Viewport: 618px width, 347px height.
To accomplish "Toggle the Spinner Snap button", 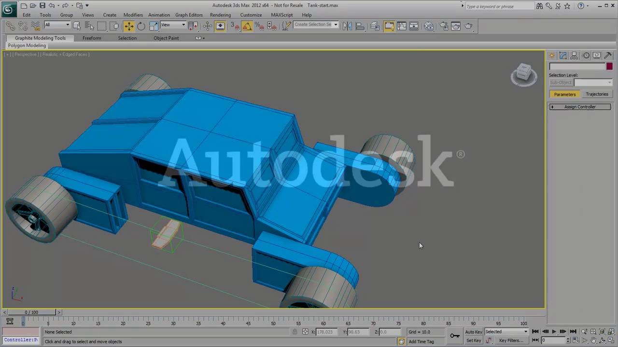I will tap(272, 26).
